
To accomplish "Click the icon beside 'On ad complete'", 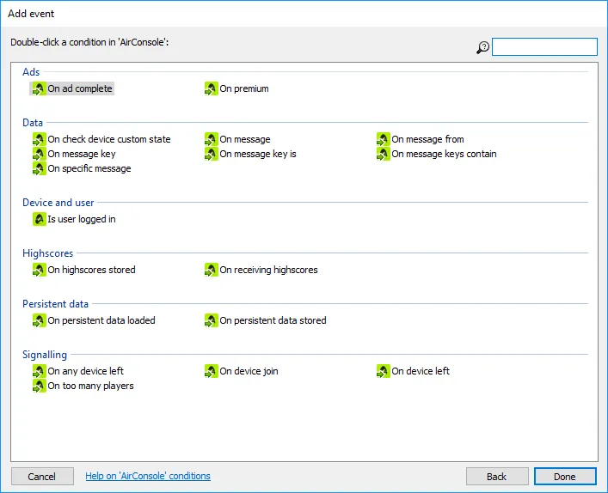I will pyautogui.click(x=40, y=88).
